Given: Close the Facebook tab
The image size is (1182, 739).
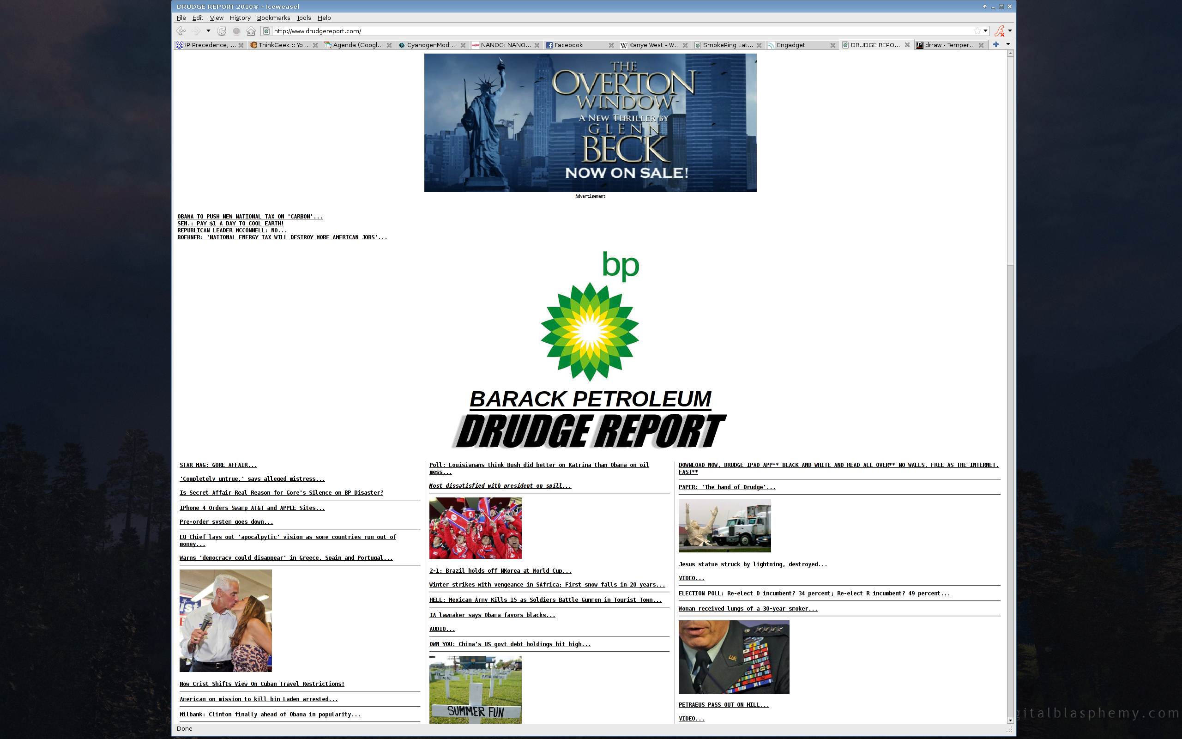Looking at the screenshot, I should pos(611,45).
